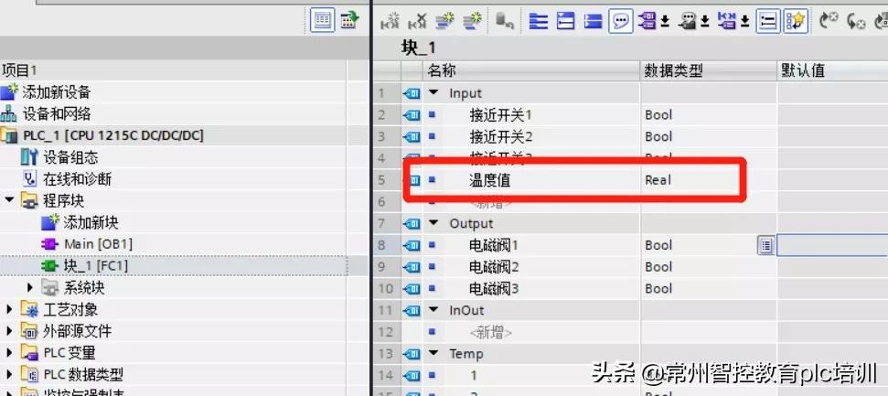This screenshot has height=396, width=888.
Task: Collapse the Input section in block interface
Action: click(433, 93)
